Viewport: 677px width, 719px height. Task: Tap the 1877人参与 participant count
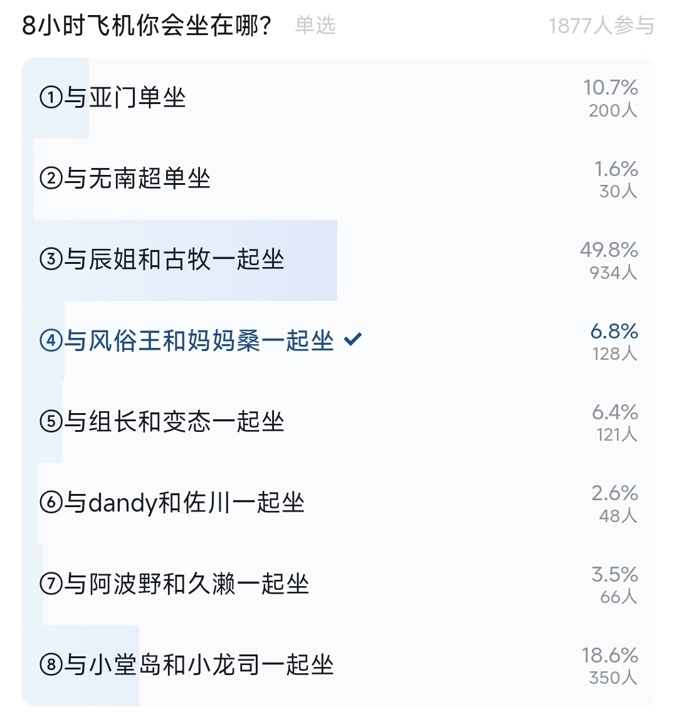point(601,26)
